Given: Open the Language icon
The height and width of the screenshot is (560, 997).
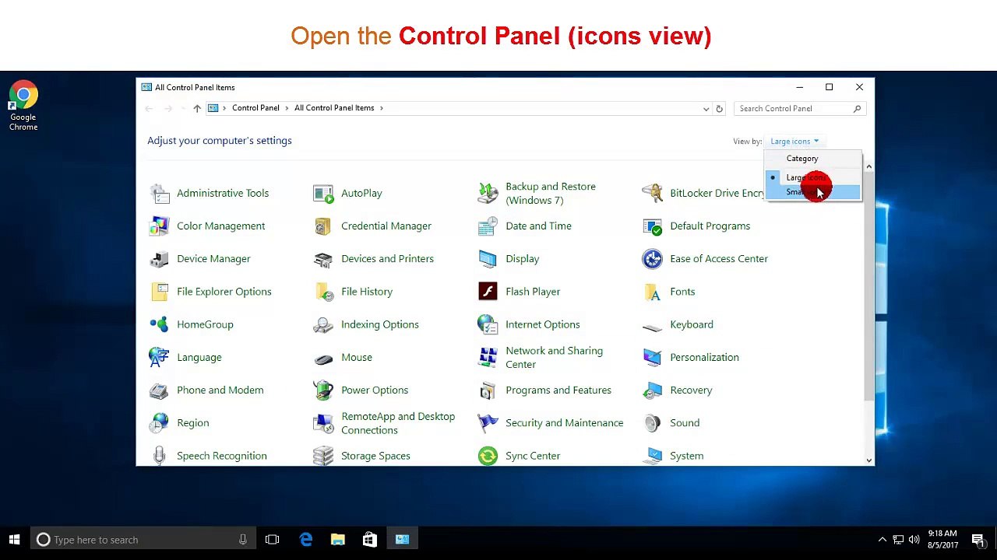Looking at the screenshot, I should click(160, 357).
